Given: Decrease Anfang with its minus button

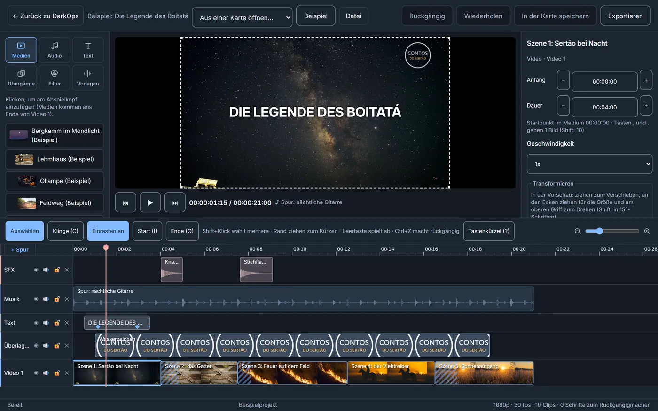Looking at the screenshot, I should click(x=563, y=80).
